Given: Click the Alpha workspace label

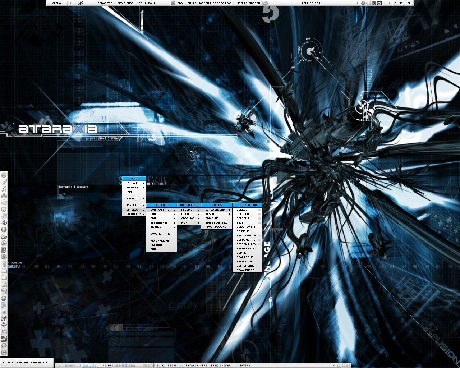Looking at the screenshot, I should coord(56,3).
